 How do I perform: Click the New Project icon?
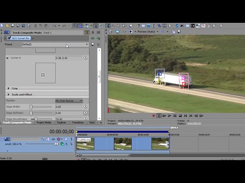click(x=2, y=26)
